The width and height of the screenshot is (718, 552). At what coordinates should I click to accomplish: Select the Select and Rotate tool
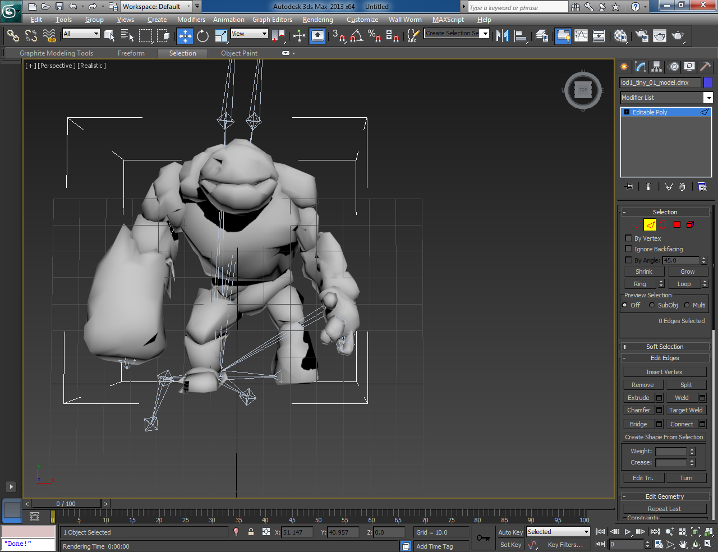pos(201,36)
